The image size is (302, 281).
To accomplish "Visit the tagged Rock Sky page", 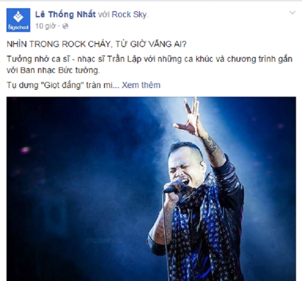I will 129,15.
